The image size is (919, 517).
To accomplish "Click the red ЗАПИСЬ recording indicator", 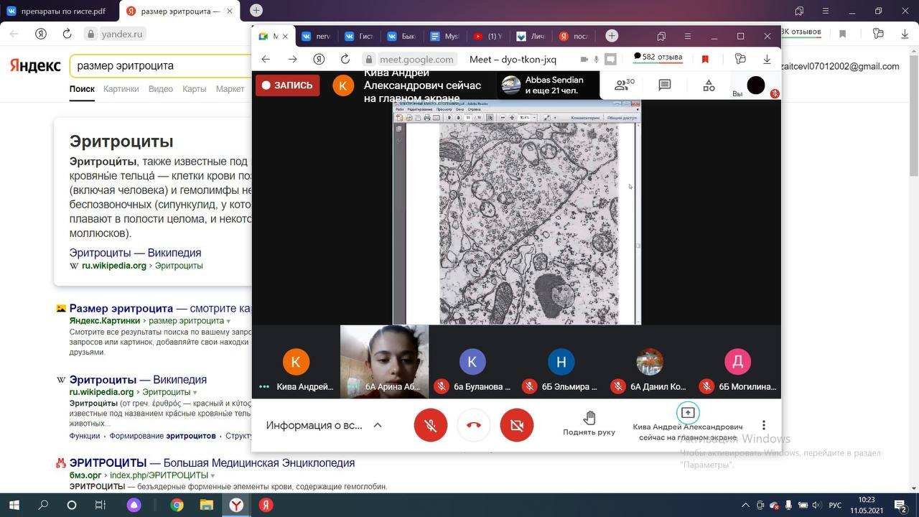I will pyautogui.click(x=288, y=85).
